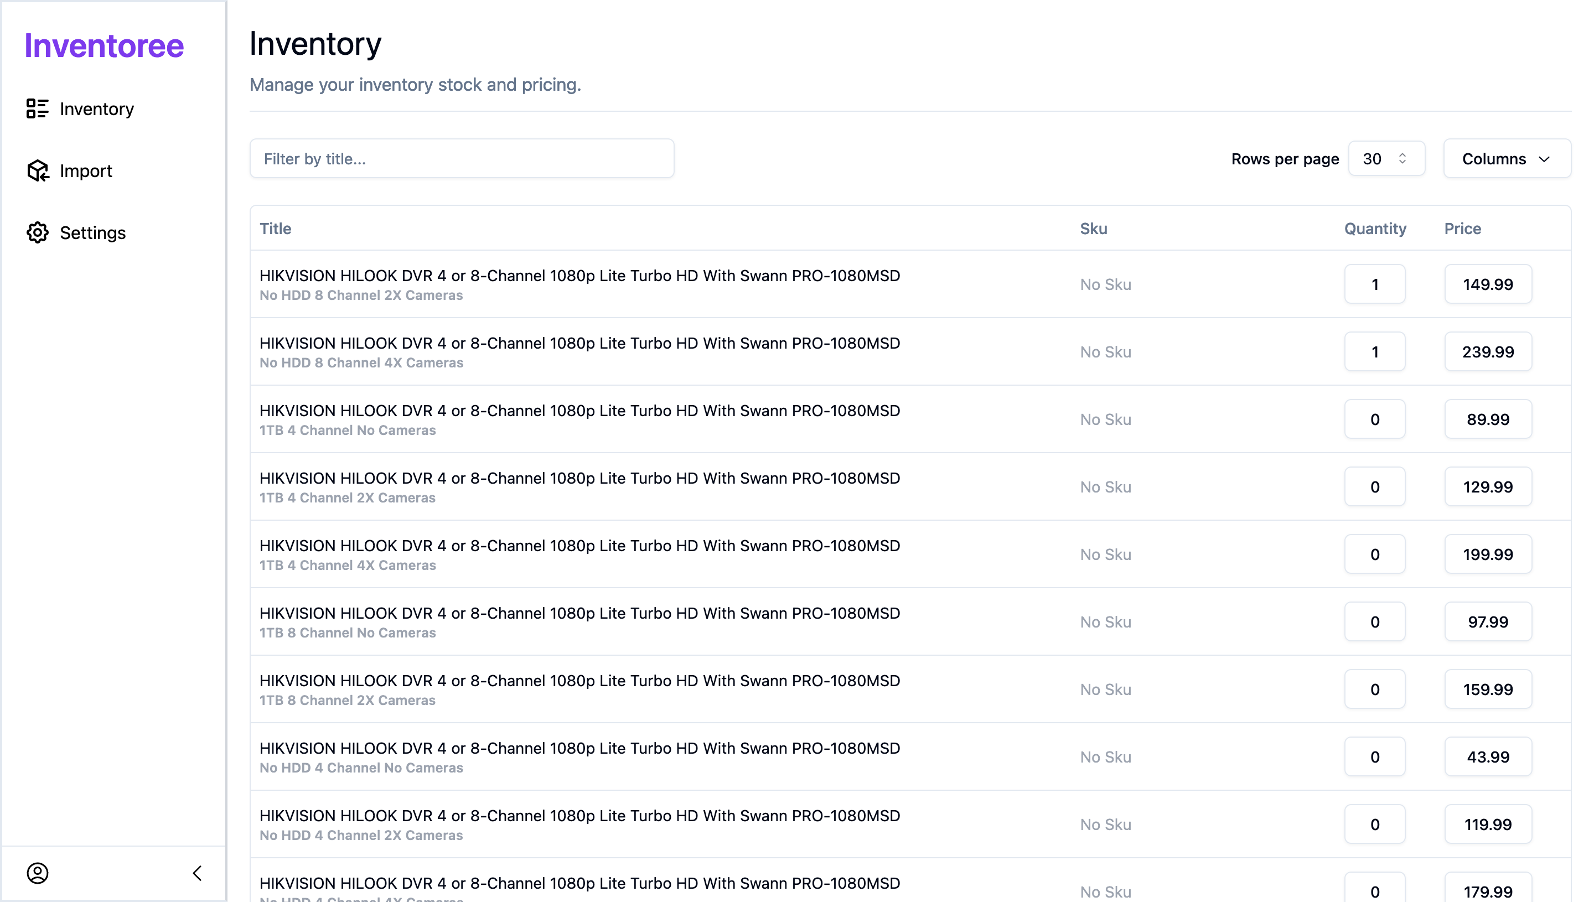Edit quantity for No HDD 4 Channel 2X Cameras

tap(1375, 824)
